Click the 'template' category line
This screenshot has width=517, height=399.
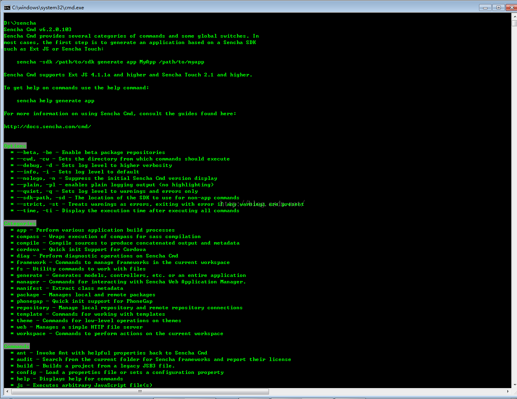88,314
